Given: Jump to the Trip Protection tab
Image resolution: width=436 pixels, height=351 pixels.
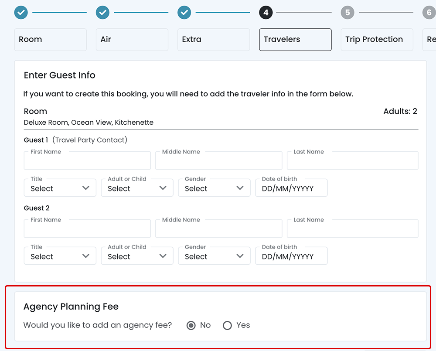Looking at the screenshot, I should (x=377, y=40).
